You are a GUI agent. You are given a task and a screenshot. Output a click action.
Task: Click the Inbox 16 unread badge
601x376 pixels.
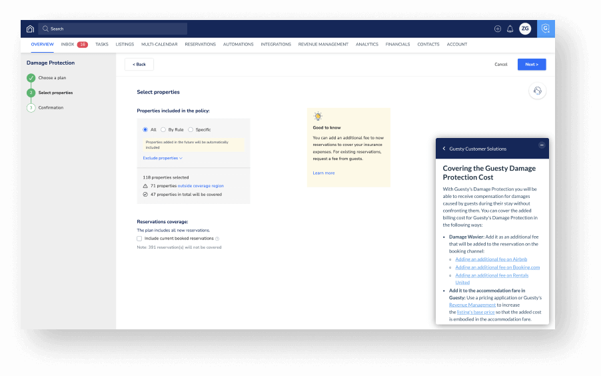coord(83,45)
